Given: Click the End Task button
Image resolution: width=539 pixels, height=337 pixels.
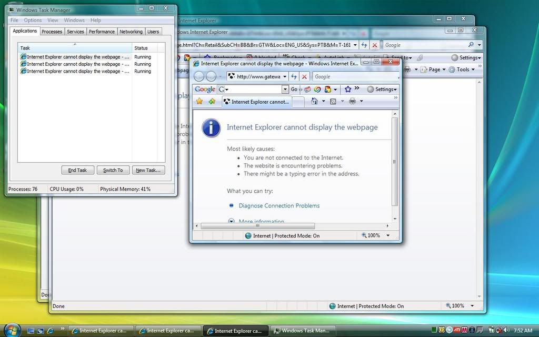Looking at the screenshot, I should (78, 170).
